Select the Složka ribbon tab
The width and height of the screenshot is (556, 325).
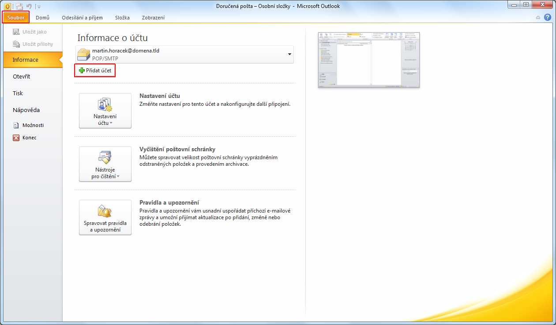[122, 18]
